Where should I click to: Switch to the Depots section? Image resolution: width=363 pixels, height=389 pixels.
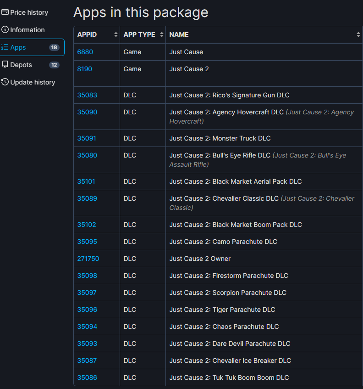point(30,65)
